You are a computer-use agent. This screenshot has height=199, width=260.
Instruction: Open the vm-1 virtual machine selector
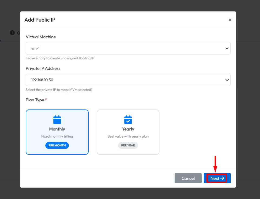(124, 48)
